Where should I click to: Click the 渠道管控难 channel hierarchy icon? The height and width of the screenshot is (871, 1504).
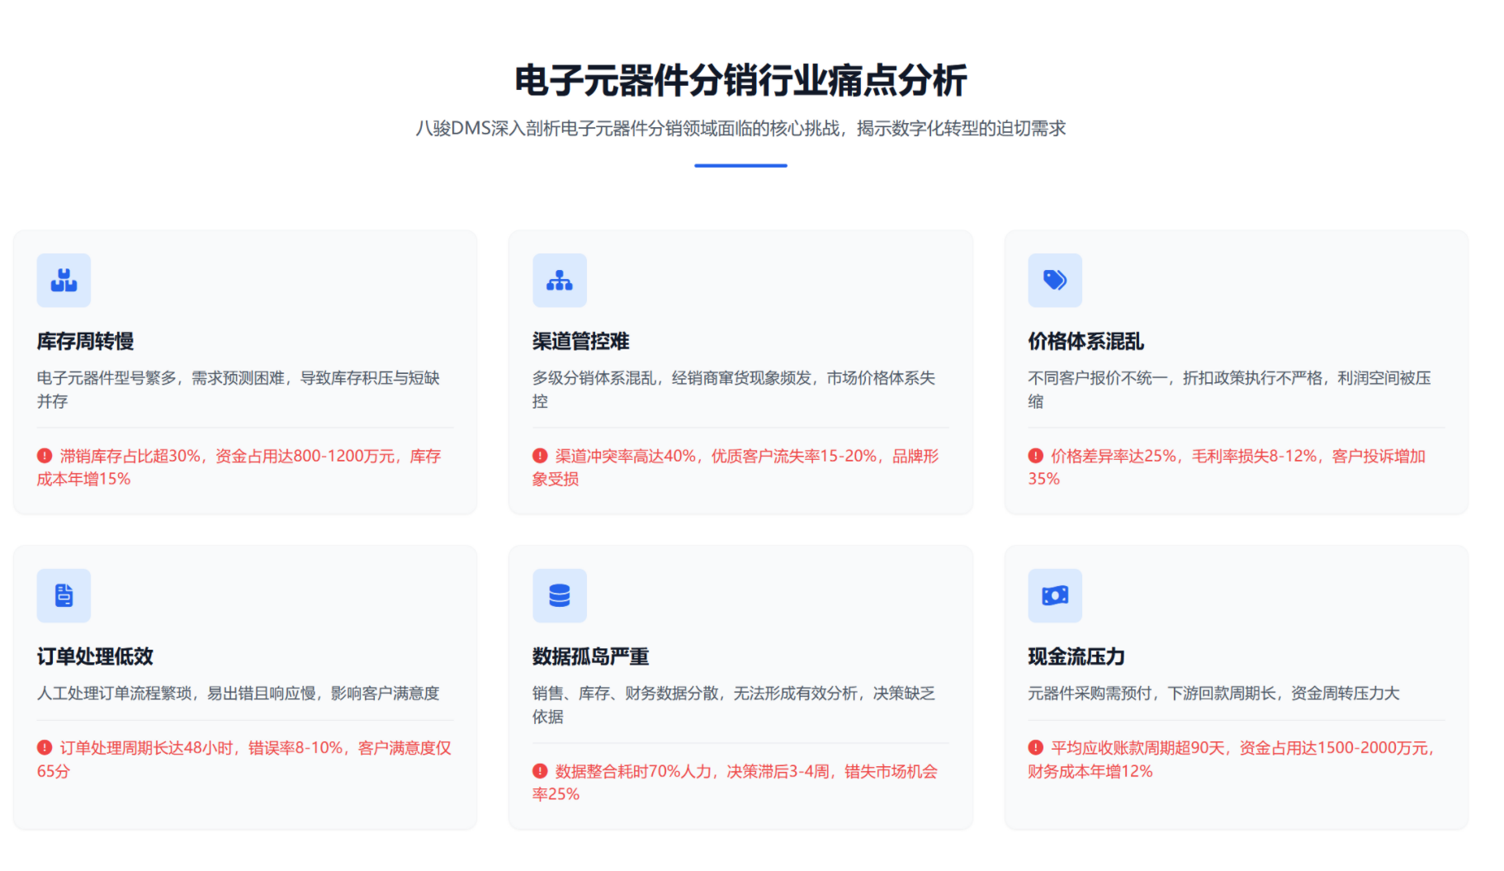pos(560,281)
